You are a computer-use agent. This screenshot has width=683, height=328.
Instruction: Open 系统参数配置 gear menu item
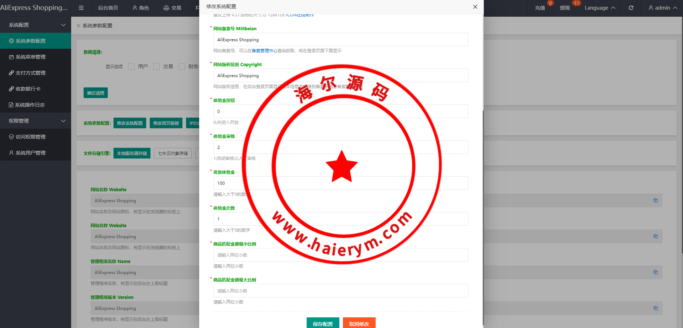coord(31,41)
